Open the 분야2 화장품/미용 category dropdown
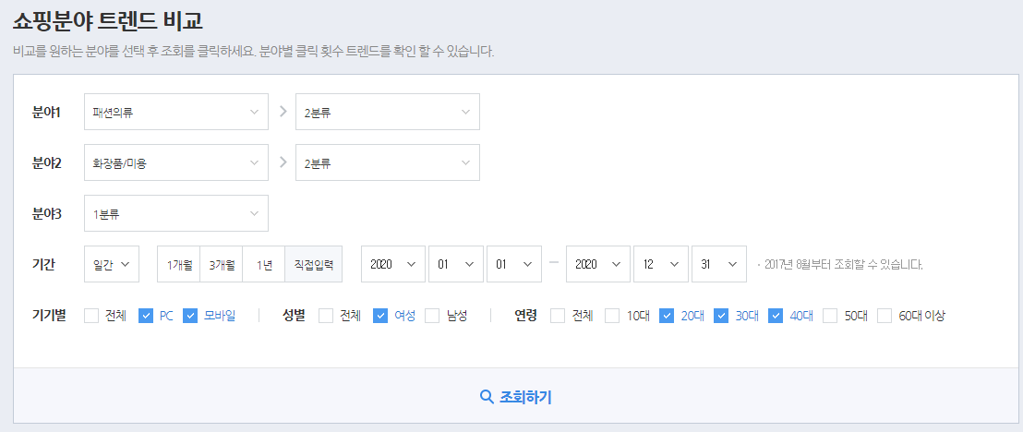 pos(176,162)
